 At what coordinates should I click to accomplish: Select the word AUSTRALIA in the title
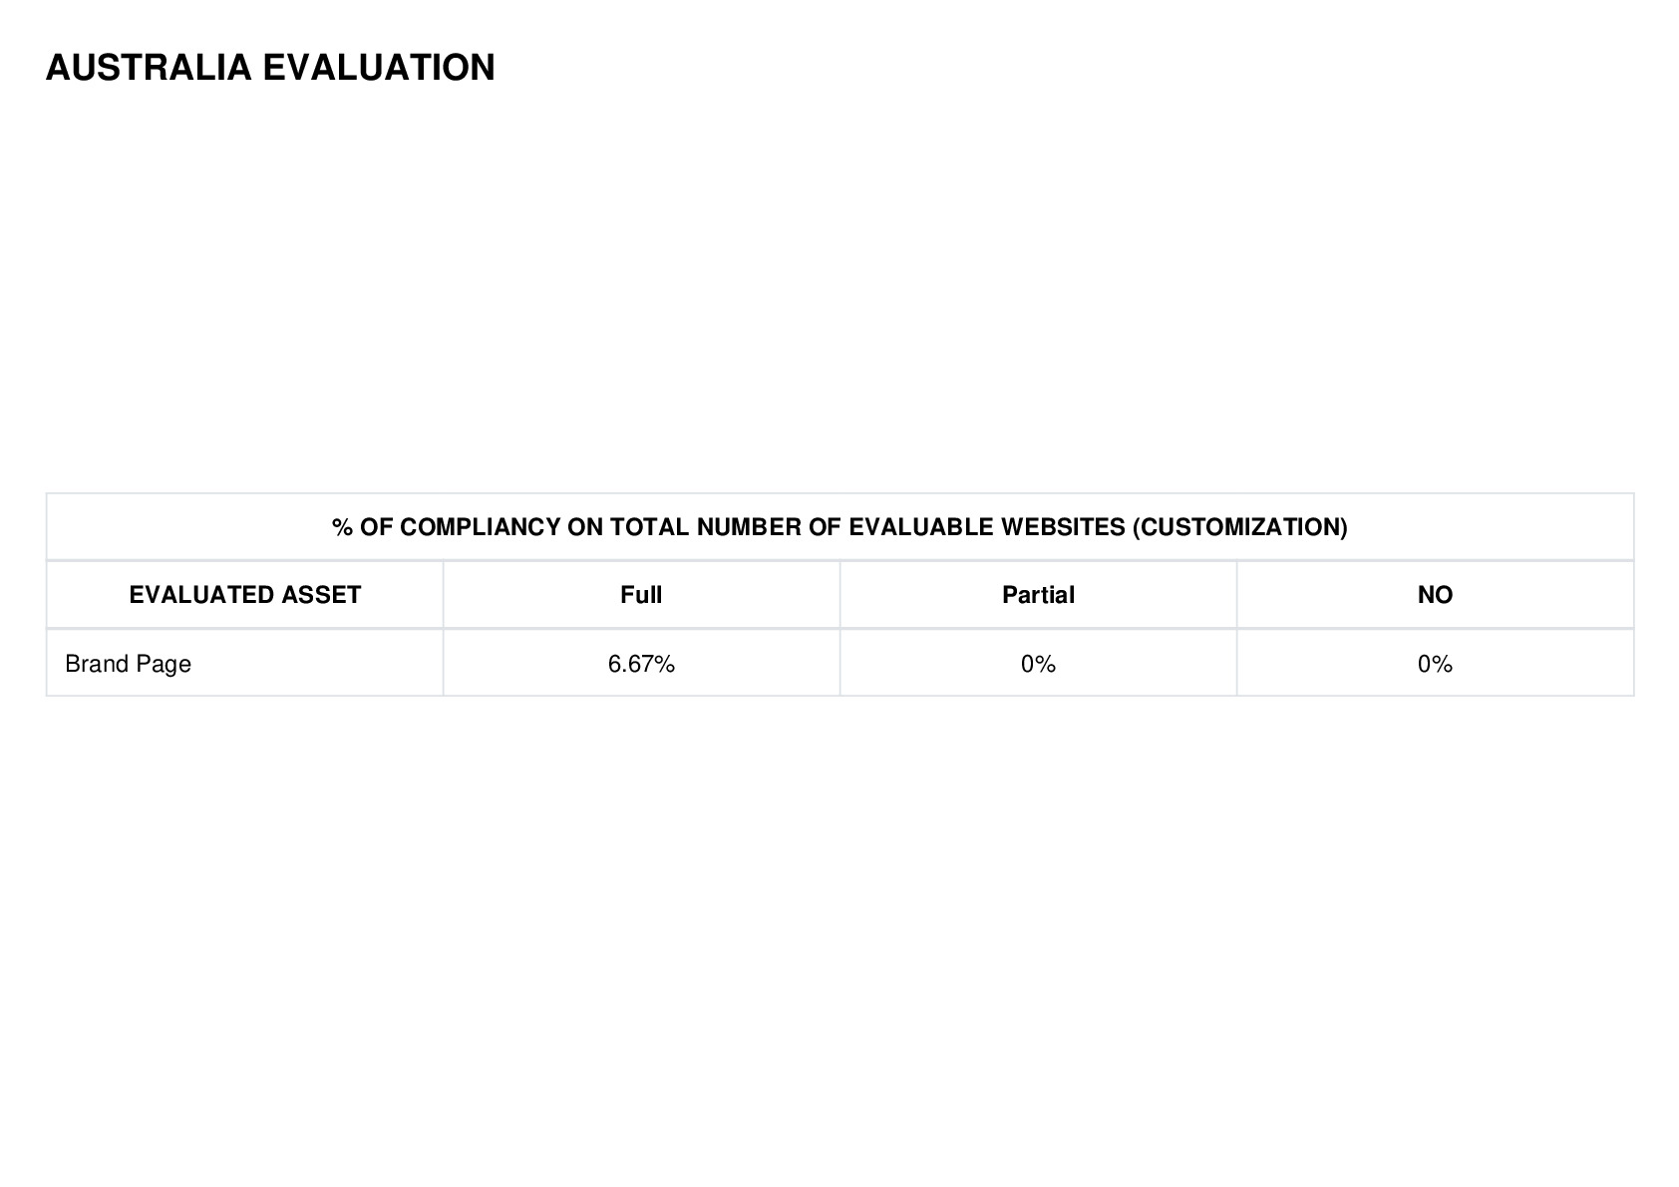point(149,68)
